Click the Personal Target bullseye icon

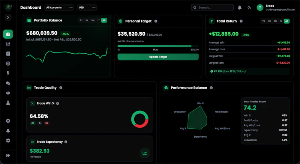[x=120, y=21]
